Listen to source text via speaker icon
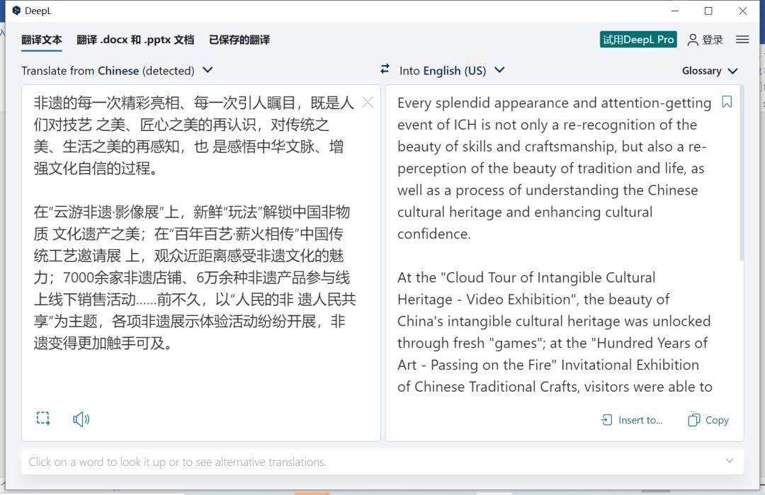Image resolution: width=765 pixels, height=495 pixels. click(x=81, y=419)
